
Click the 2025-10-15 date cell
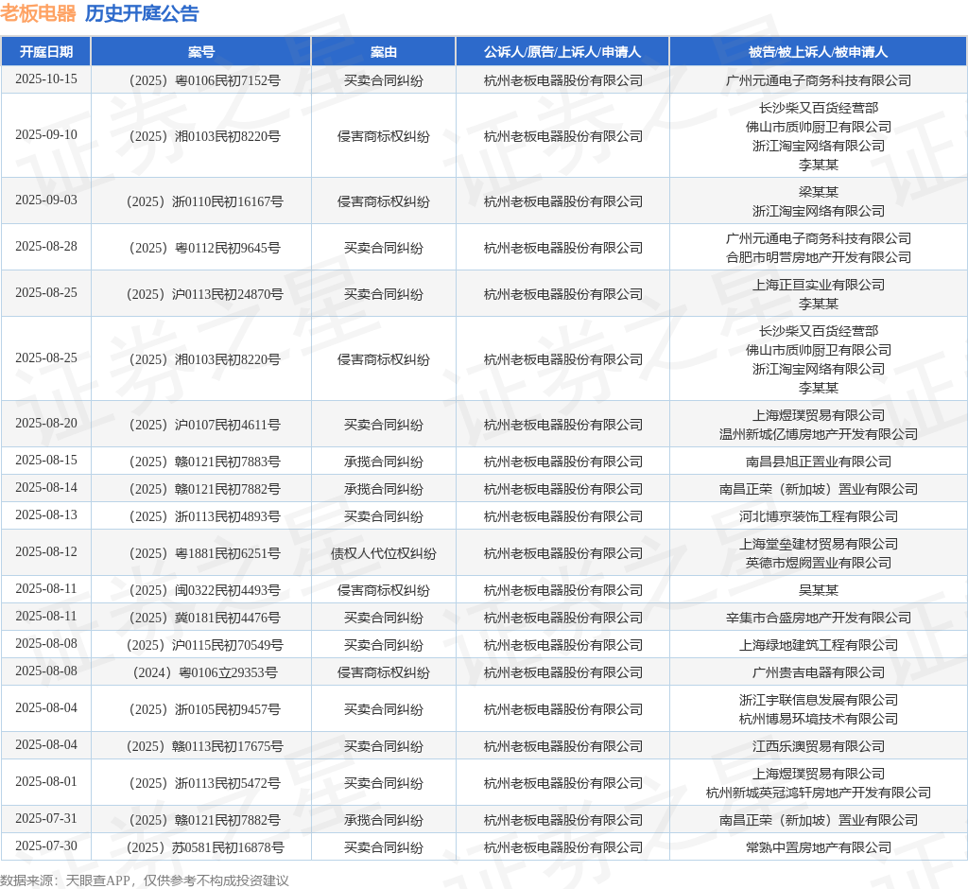click(46, 79)
